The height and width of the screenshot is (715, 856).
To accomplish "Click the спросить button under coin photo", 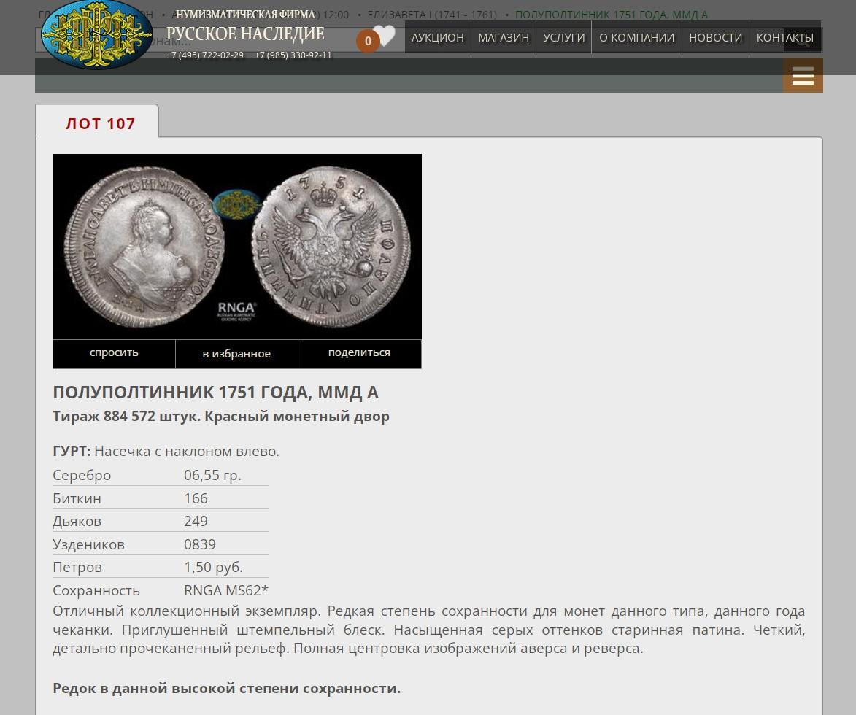I will click(114, 352).
